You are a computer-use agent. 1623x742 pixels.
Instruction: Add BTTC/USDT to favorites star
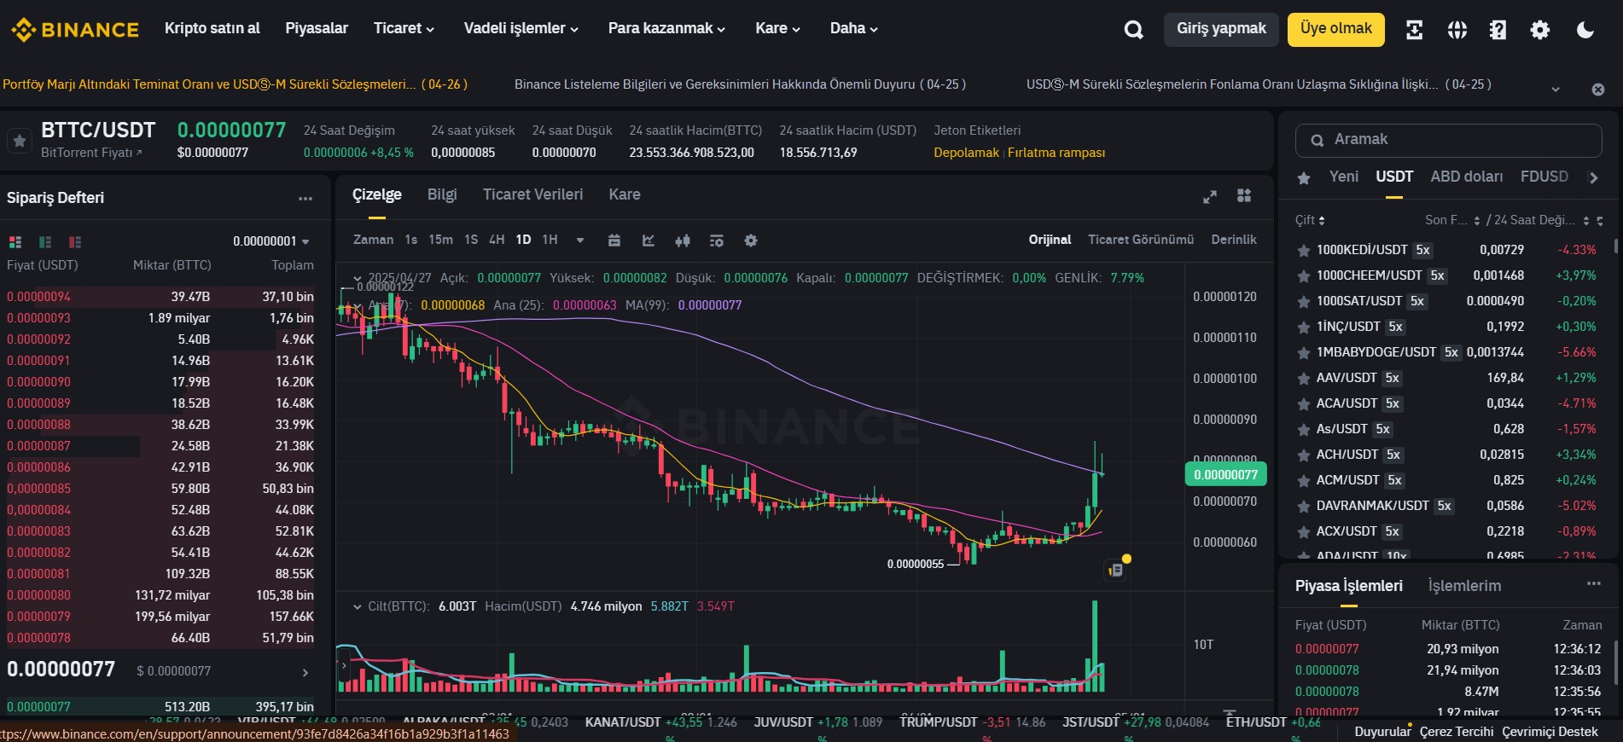(20, 141)
